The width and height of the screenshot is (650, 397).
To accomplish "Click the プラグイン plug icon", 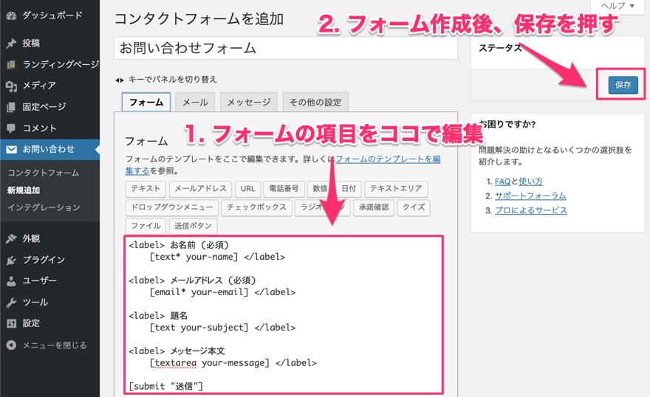I will (x=11, y=260).
